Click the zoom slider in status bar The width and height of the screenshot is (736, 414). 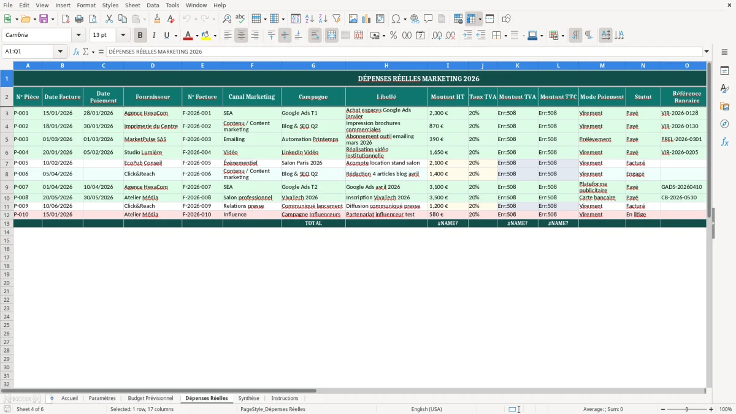686,409
